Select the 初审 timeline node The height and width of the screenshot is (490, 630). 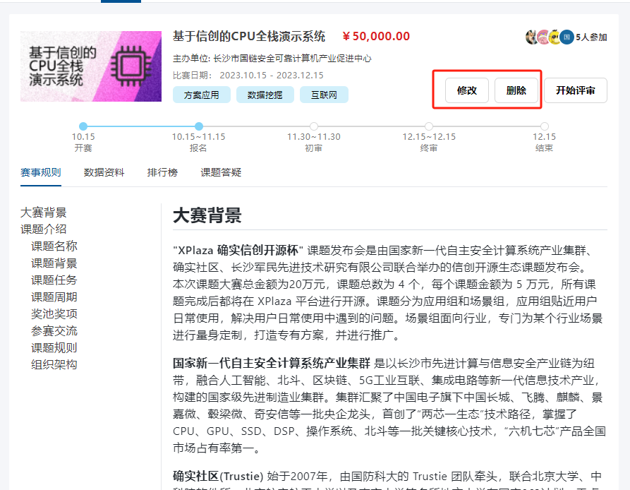coord(313,126)
